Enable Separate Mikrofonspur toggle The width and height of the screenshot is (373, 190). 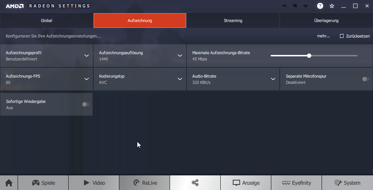click(366, 79)
